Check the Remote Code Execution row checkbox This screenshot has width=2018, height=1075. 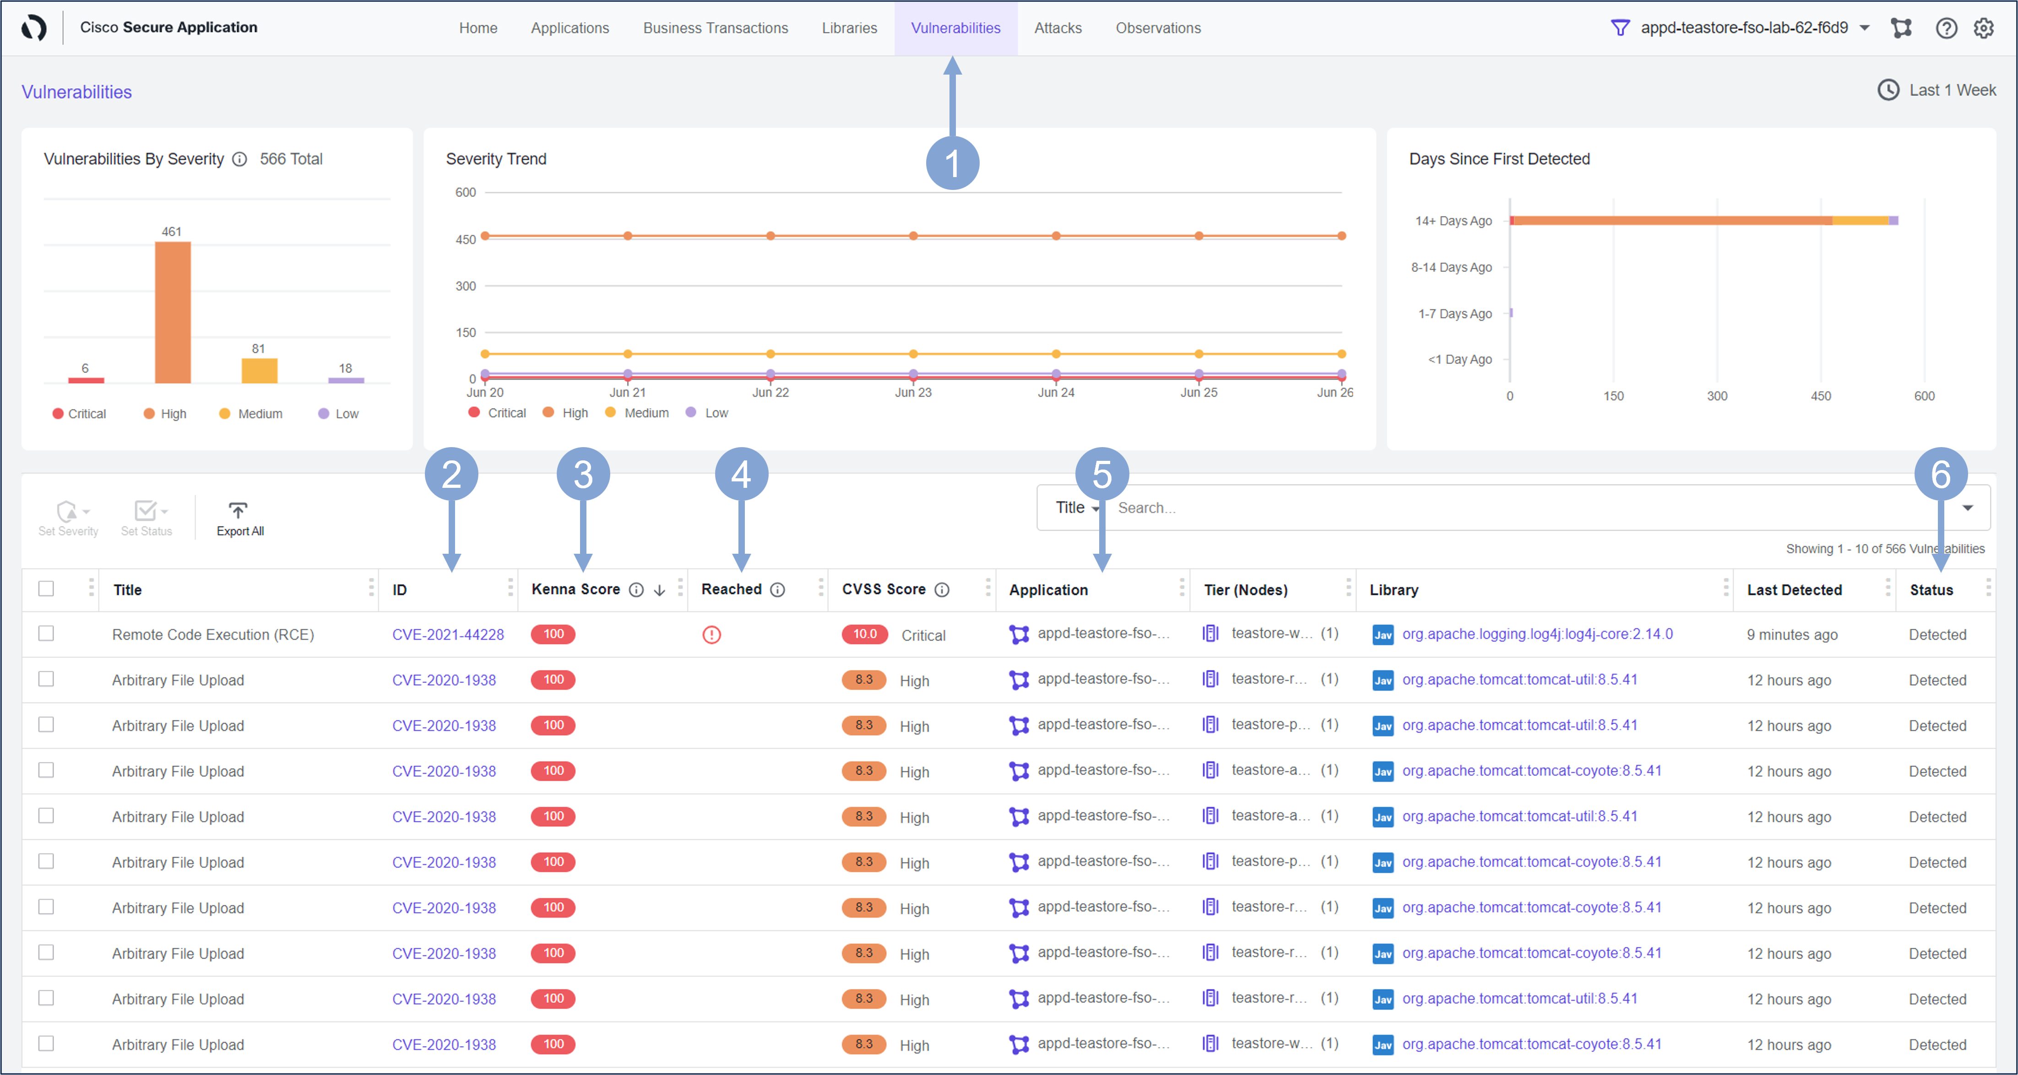tap(46, 633)
